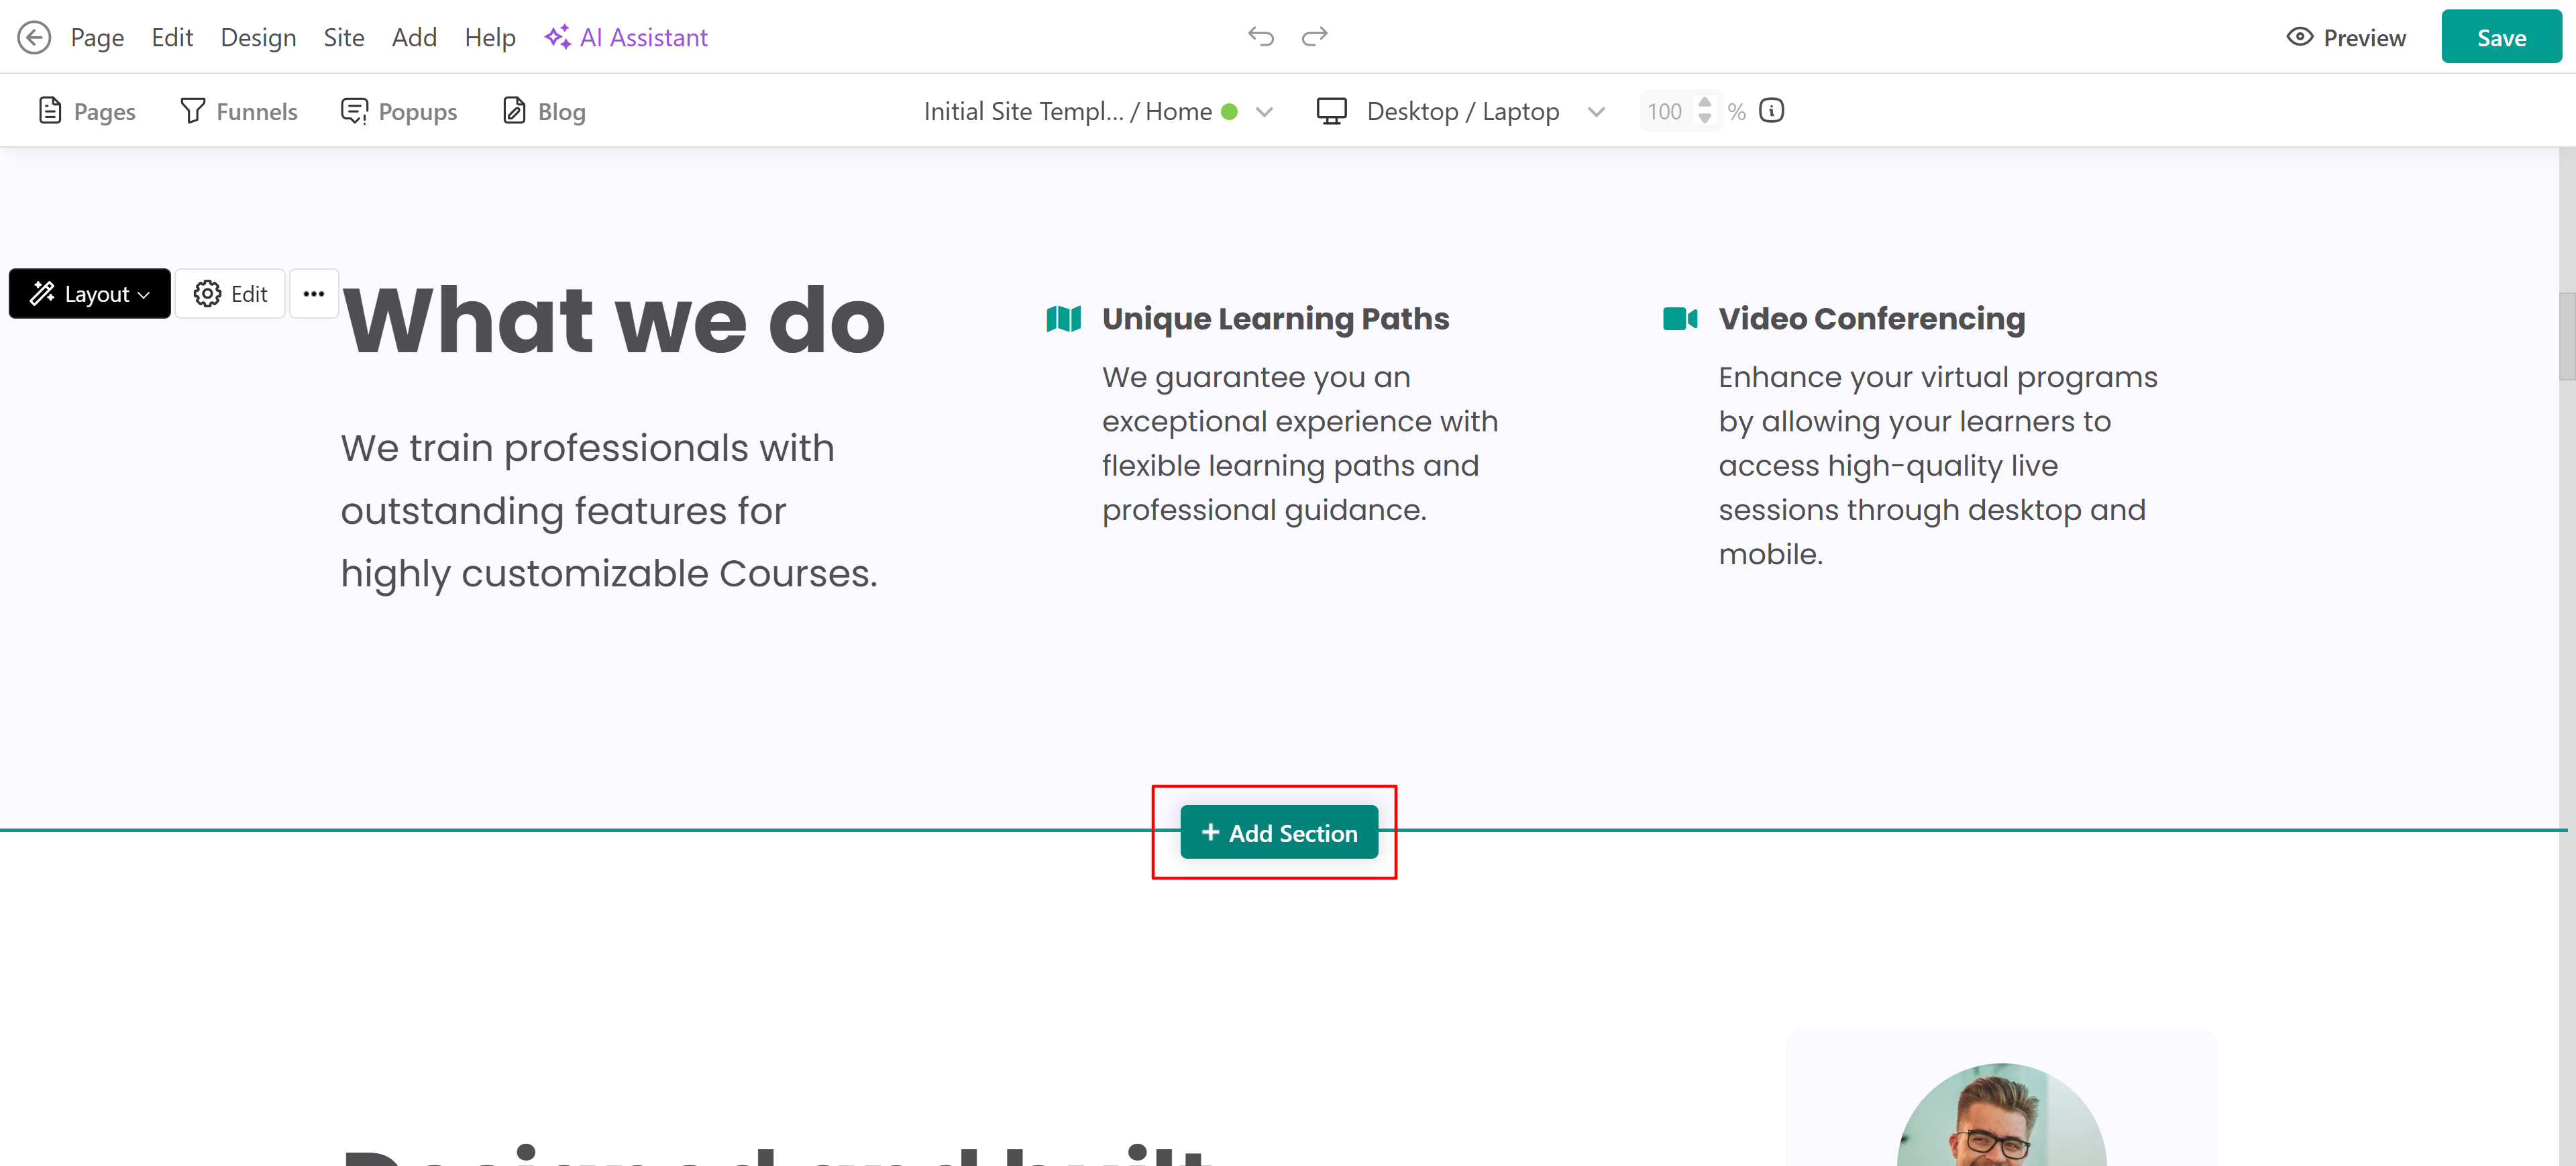
Task: Switch to the Funnels tab
Action: (x=238, y=111)
